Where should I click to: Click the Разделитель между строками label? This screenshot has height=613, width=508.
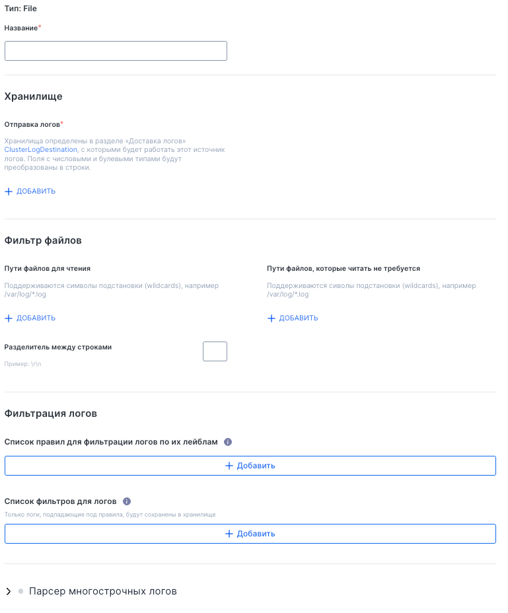(x=58, y=347)
